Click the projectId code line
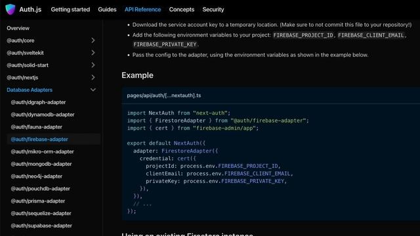 click(213, 166)
